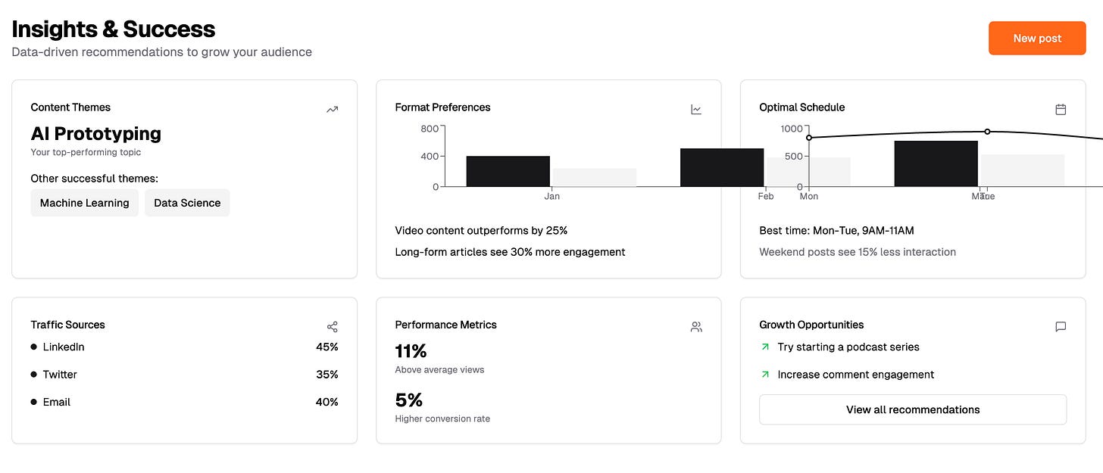Click 'Increase comment engagement' text
Screen dimensions: 1103x473
[856, 374]
